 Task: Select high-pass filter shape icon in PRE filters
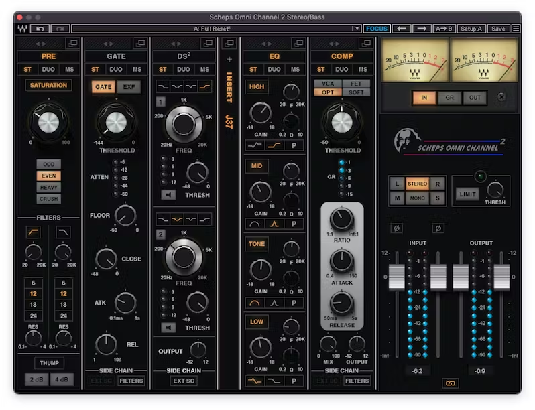pos(33,232)
